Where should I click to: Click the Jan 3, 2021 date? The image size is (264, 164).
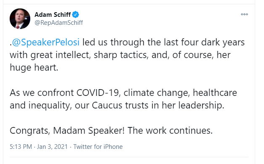tap(52, 147)
